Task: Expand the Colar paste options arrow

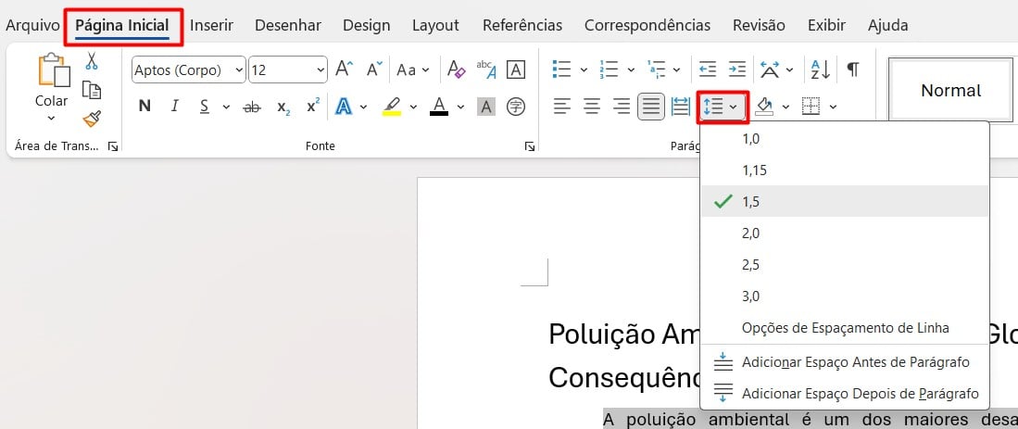Action: [51, 119]
